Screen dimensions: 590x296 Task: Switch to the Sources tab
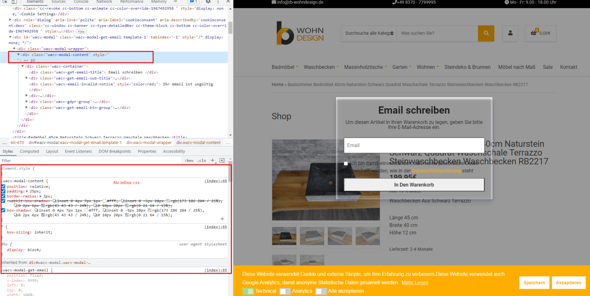[x=58, y=2]
